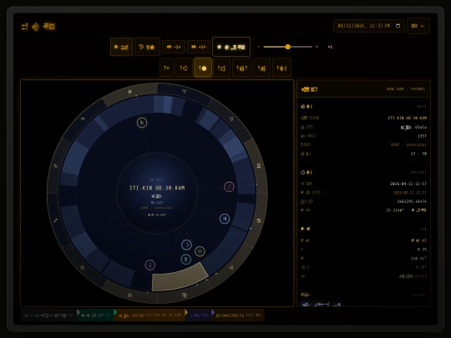Click the Aries zodiac glyph on outer ring
This screenshot has width=451, height=338.
[184, 92]
